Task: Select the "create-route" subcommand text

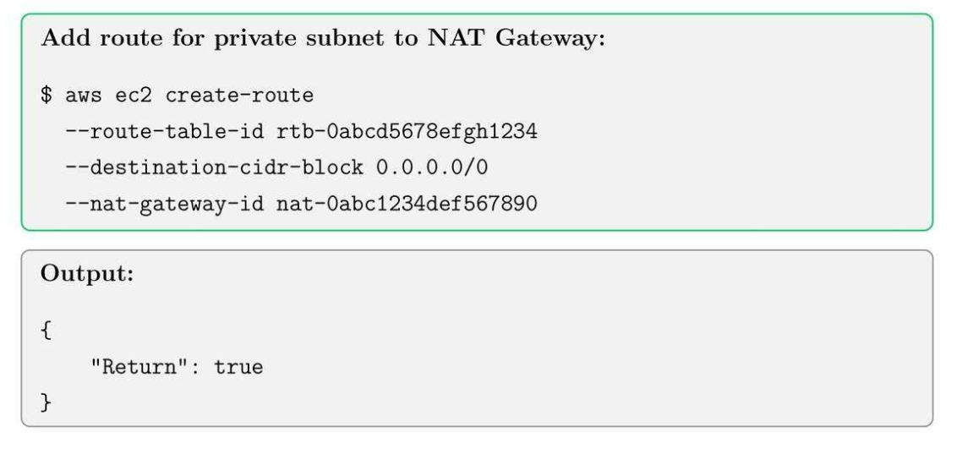Action: click(x=239, y=96)
